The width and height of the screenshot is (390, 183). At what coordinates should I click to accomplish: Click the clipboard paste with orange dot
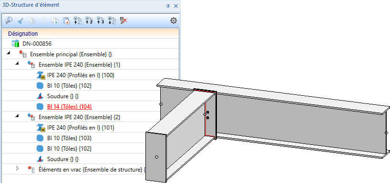[x=66, y=20]
